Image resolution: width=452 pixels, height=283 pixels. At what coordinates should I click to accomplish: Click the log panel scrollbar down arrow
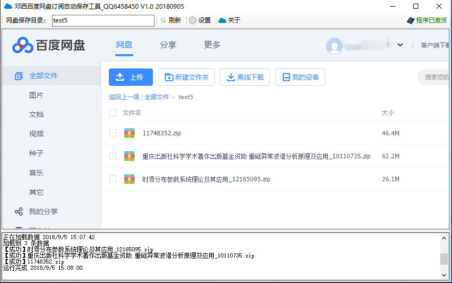pos(444,275)
